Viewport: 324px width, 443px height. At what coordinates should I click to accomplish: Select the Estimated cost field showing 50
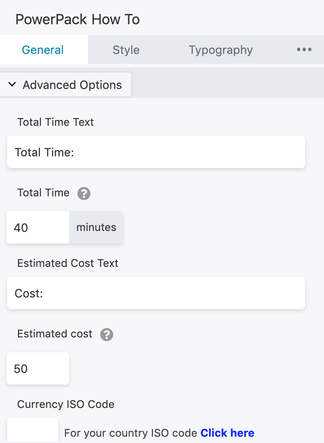(x=38, y=368)
